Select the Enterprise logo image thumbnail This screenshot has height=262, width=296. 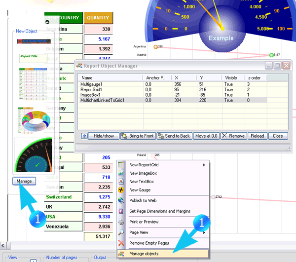click(34, 41)
